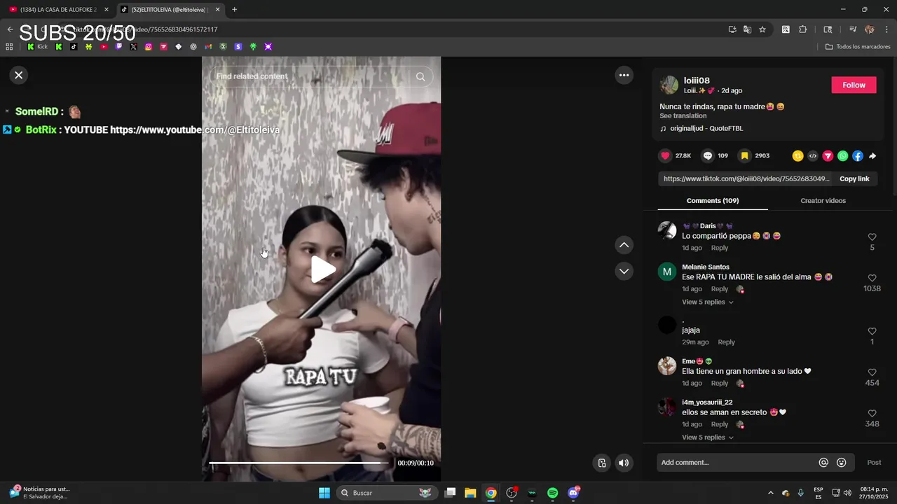Switch to Comments (109) tab
This screenshot has width=897, height=504.
coord(713,201)
